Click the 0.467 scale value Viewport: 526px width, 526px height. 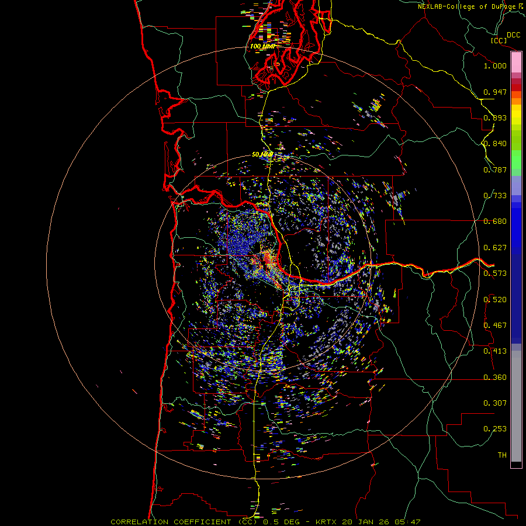pyautogui.click(x=495, y=326)
